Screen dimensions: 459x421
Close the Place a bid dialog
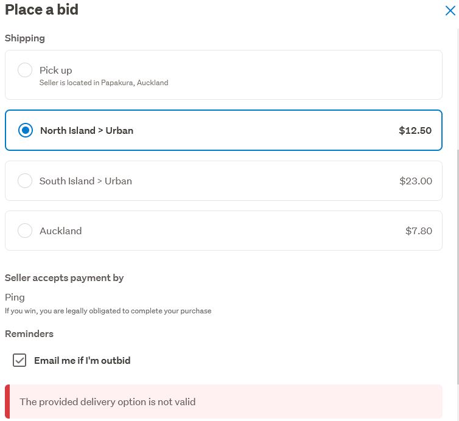[450, 11]
